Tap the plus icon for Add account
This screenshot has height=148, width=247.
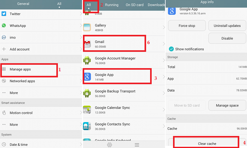coord(4,49)
